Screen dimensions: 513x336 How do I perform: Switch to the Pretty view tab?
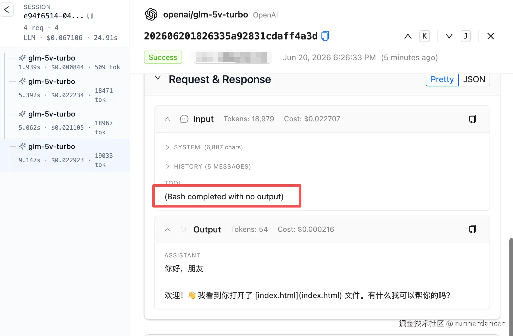click(x=442, y=79)
